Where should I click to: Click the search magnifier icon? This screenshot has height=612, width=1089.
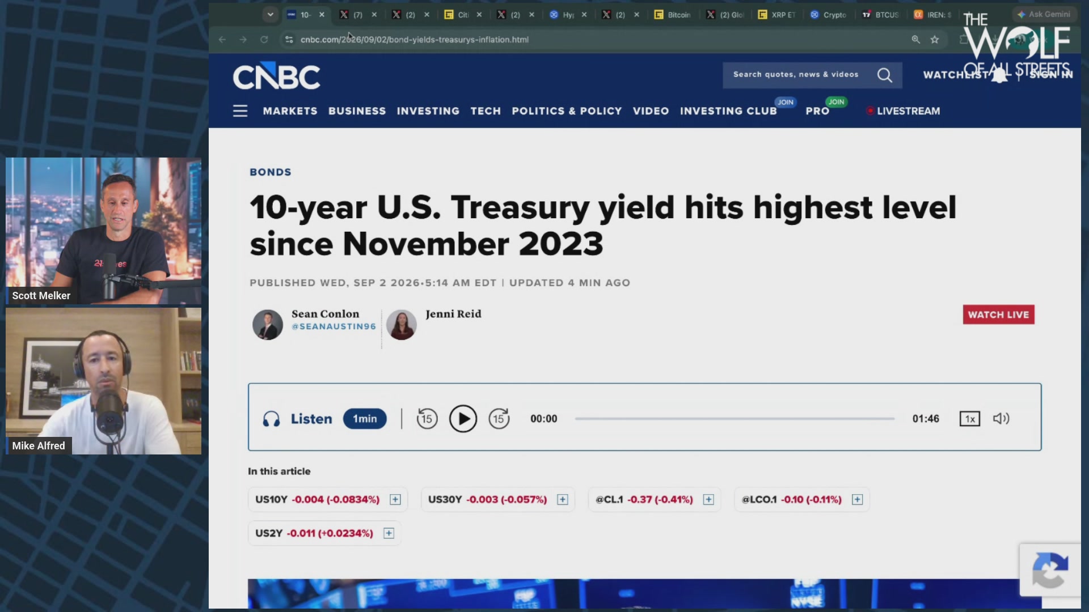click(x=884, y=75)
